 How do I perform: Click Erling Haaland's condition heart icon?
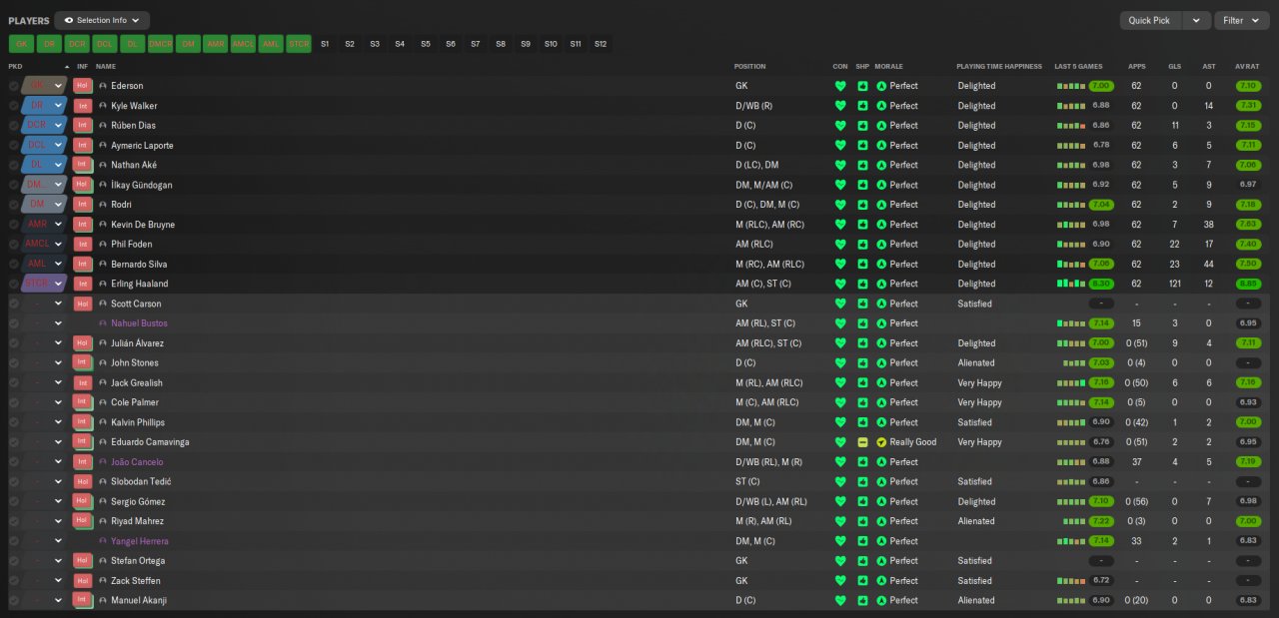[x=840, y=284]
